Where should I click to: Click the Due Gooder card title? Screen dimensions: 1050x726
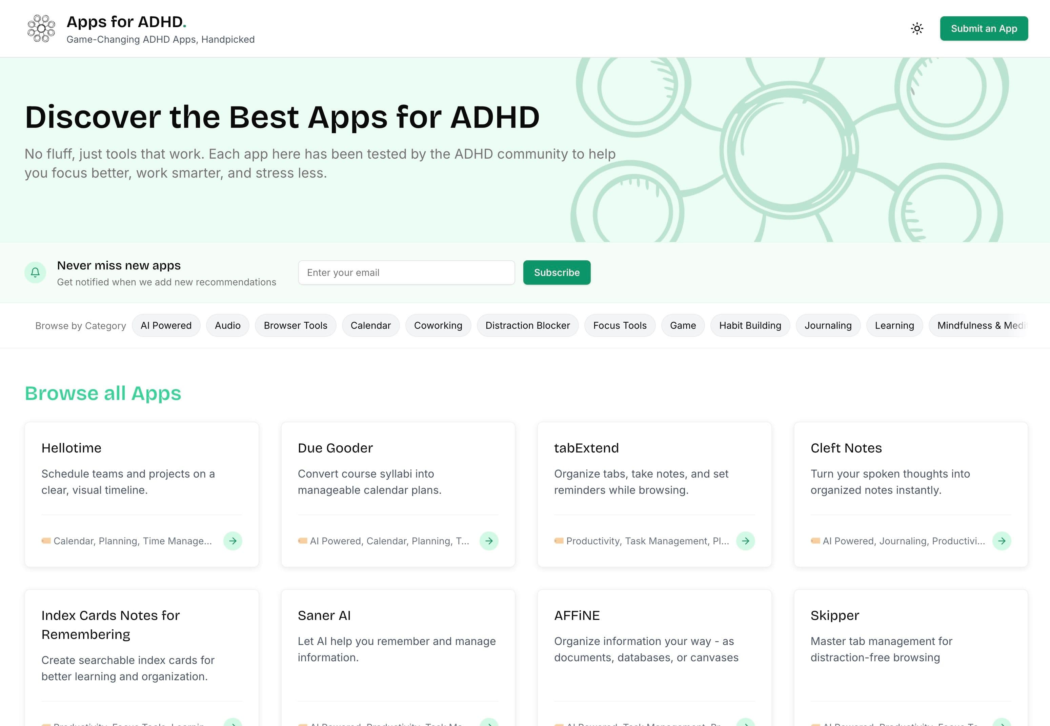(x=335, y=448)
